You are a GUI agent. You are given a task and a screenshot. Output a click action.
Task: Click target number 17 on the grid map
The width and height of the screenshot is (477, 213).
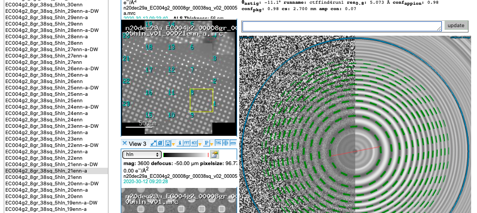tap(149, 70)
